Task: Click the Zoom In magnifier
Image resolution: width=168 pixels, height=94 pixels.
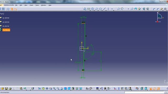Action: point(54,89)
